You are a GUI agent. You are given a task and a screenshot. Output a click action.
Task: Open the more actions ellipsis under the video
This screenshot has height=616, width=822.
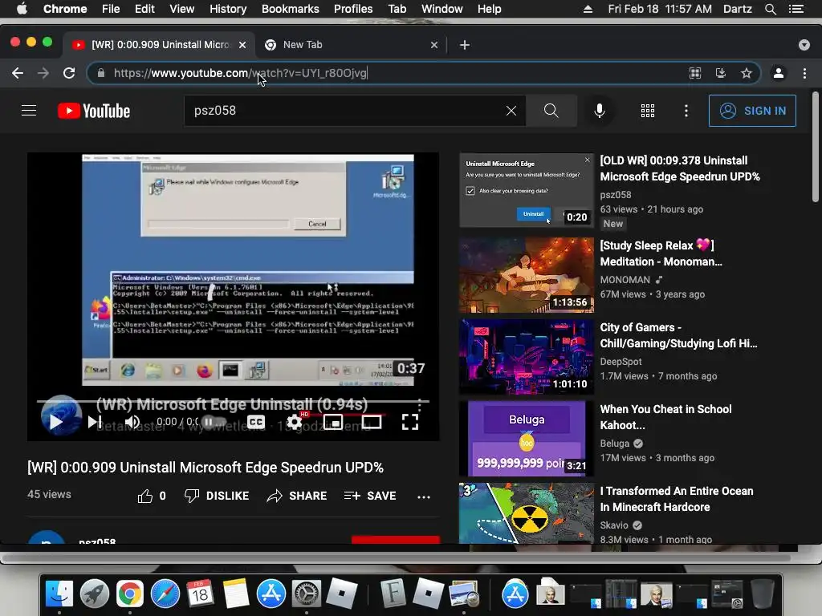click(424, 496)
